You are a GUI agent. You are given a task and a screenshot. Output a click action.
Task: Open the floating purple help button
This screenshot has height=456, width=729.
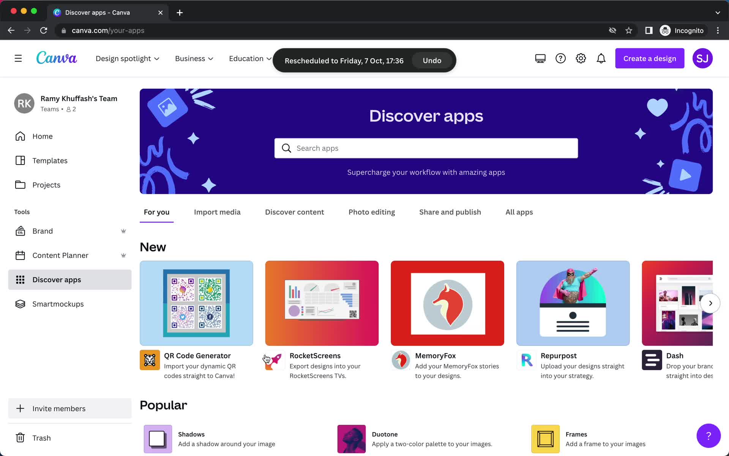tap(708, 435)
